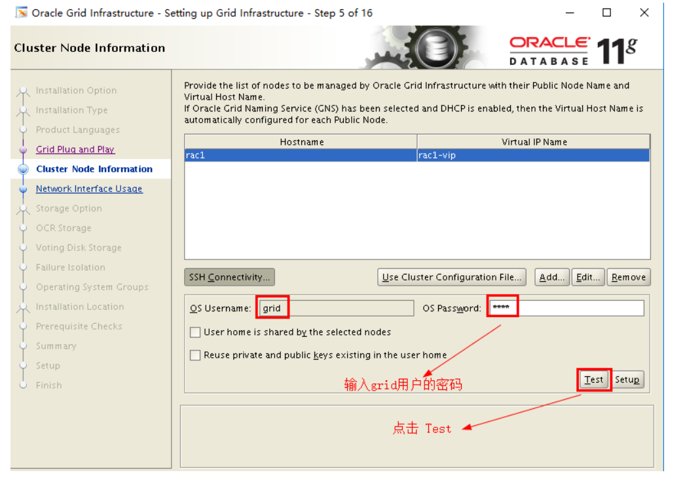Click the Setup button for SSH
Viewport: 687px width, 481px height.
point(627,379)
